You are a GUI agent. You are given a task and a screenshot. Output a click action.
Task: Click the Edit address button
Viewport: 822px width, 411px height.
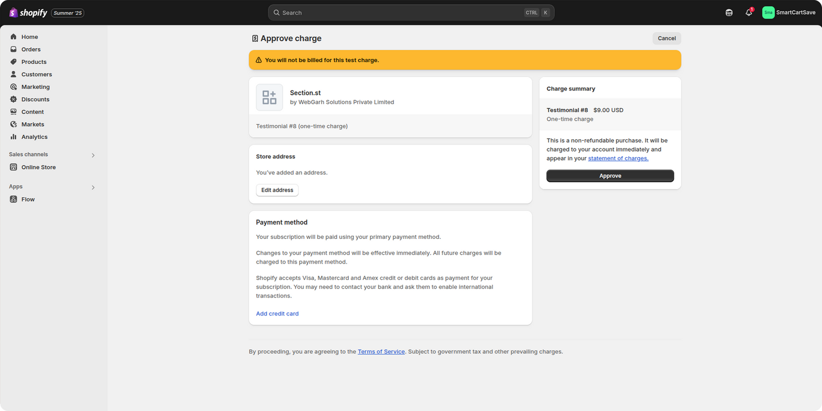pos(277,190)
